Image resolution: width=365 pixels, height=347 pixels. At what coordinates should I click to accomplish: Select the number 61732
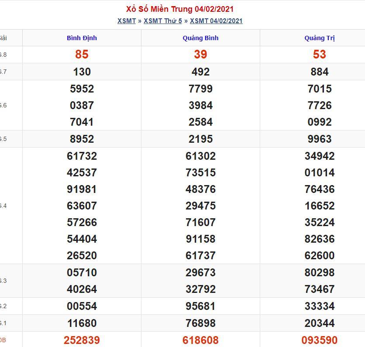coord(82,156)
